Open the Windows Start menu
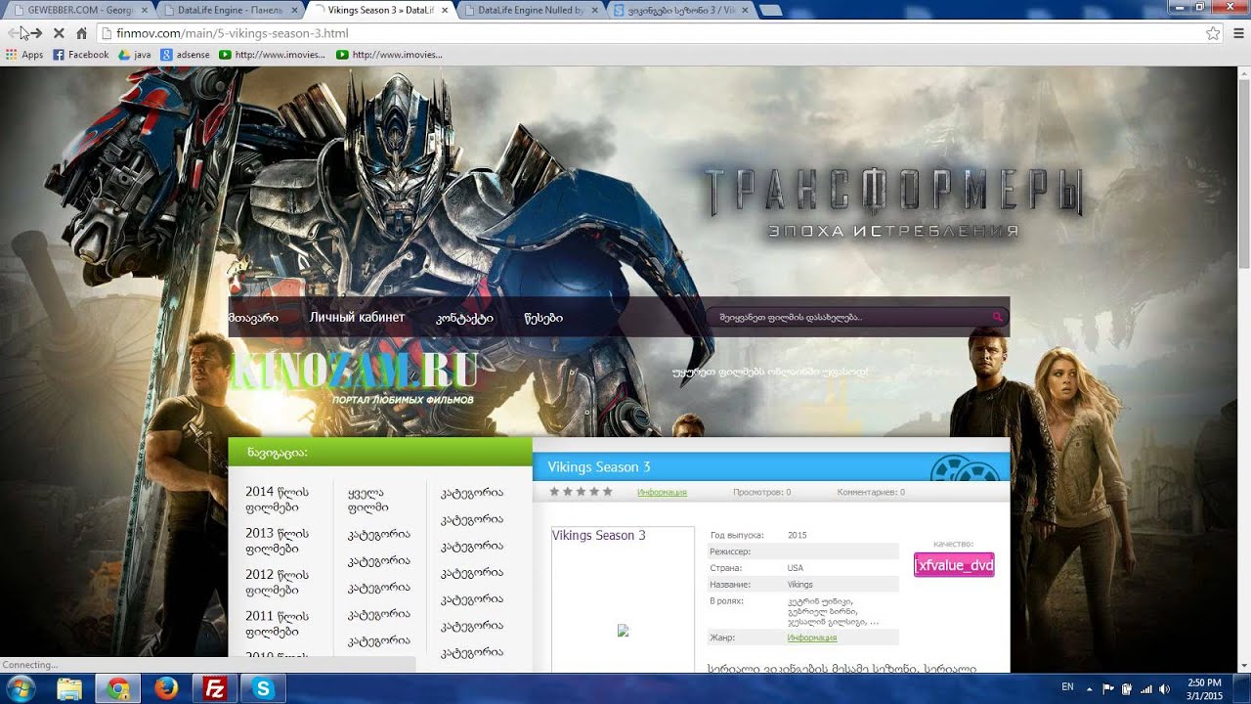This screenshot has width=1251, height=704. click(x=20, y=688)
